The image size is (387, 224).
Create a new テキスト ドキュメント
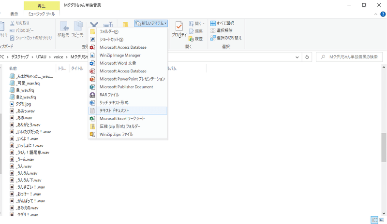point(128,111)
